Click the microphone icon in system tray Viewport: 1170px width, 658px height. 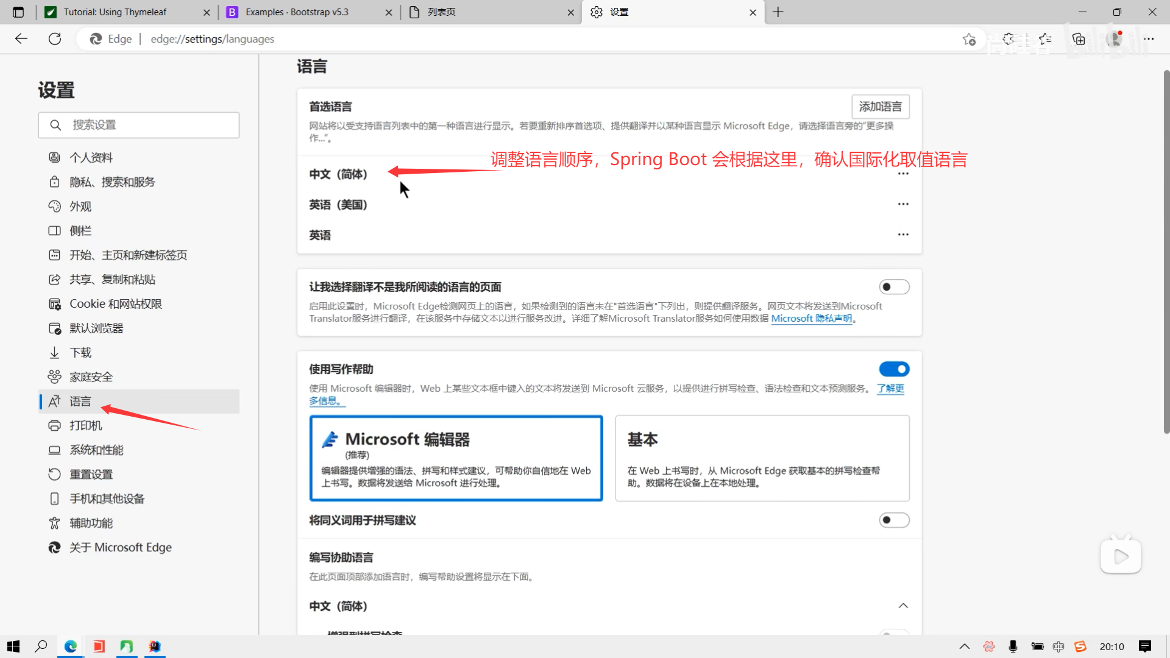click(1013, 646)
